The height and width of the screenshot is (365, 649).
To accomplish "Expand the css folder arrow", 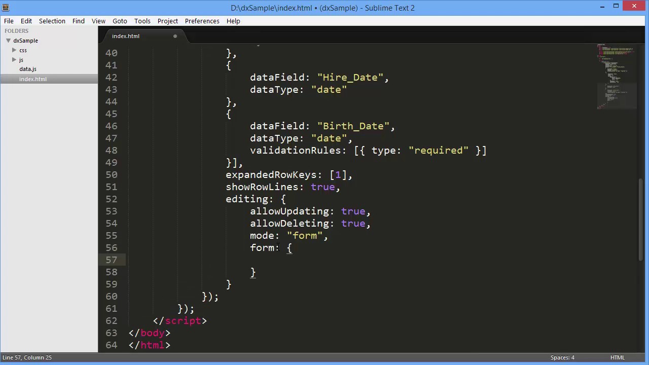I will click(14, 50).
